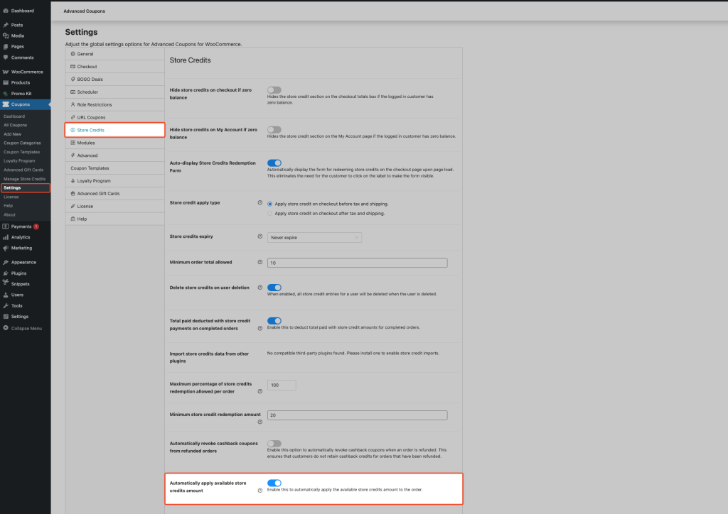Viewport: 728px width, 514px height.
Task: Open Manage Store Credits submenu link
Action: click(x=25, y=179)
